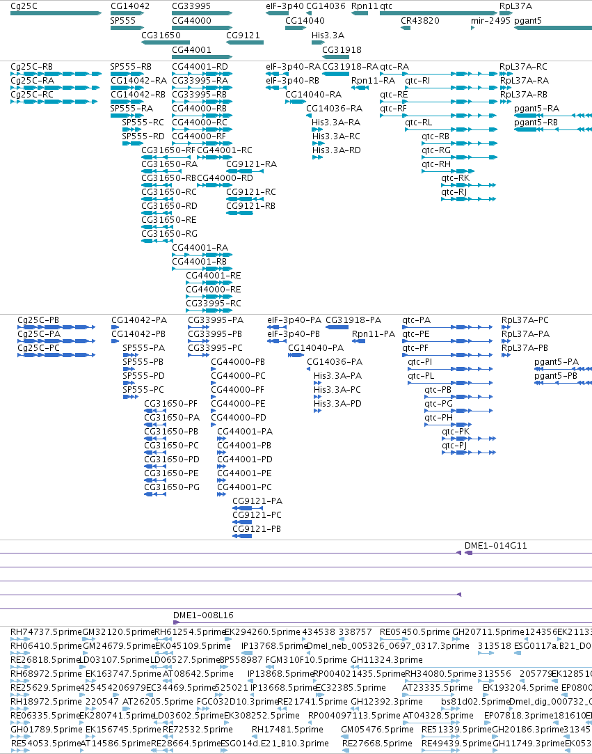Click the RpL37A gene label
This screenshot has width=592, height=754.
515,6
